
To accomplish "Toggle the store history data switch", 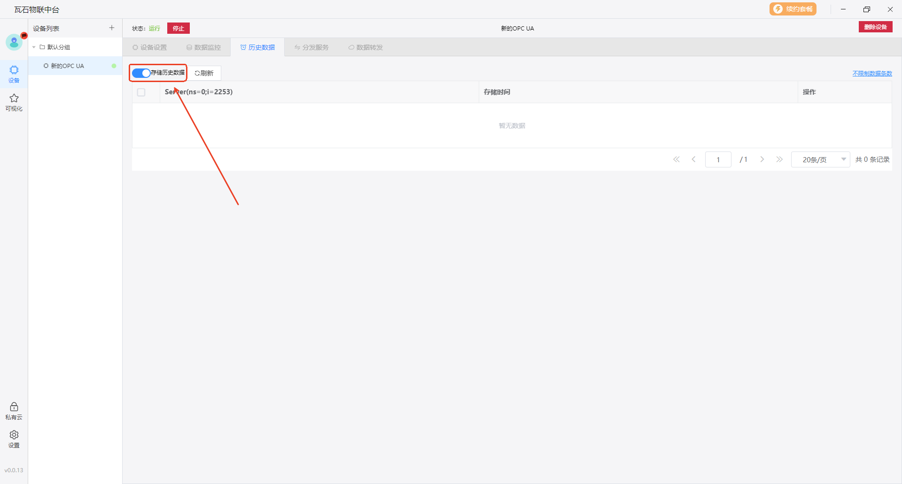I will (141, 73).
